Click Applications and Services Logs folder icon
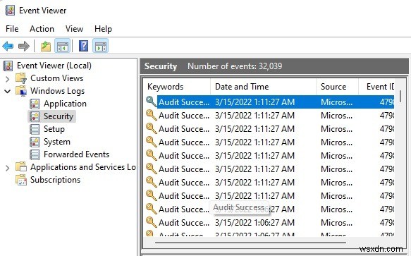This screenshot has height=256, width=411. click(21, 167)
